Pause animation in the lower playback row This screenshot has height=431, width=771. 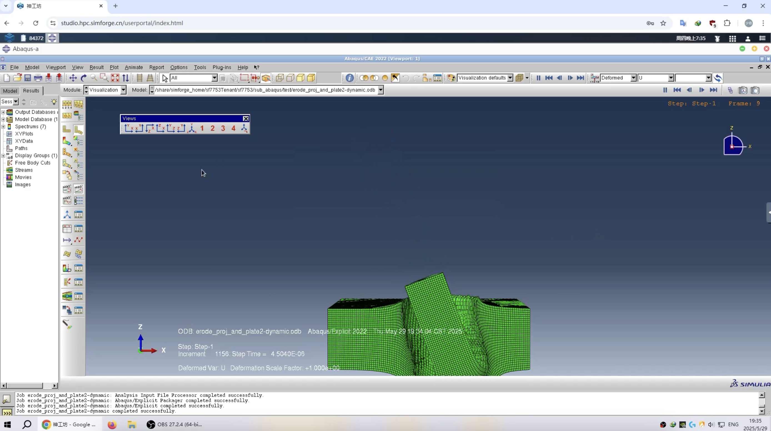665,90
